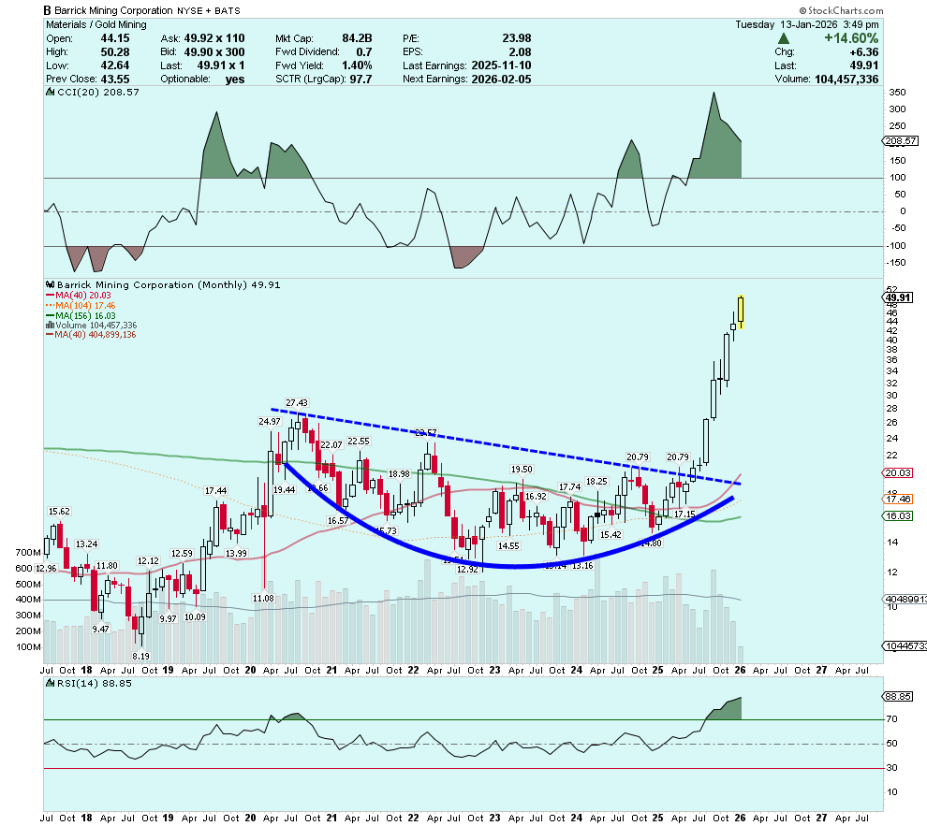The image size is (927, 826).
Task: Click the Low price 42.64
Action: click(x=114, y=65)
